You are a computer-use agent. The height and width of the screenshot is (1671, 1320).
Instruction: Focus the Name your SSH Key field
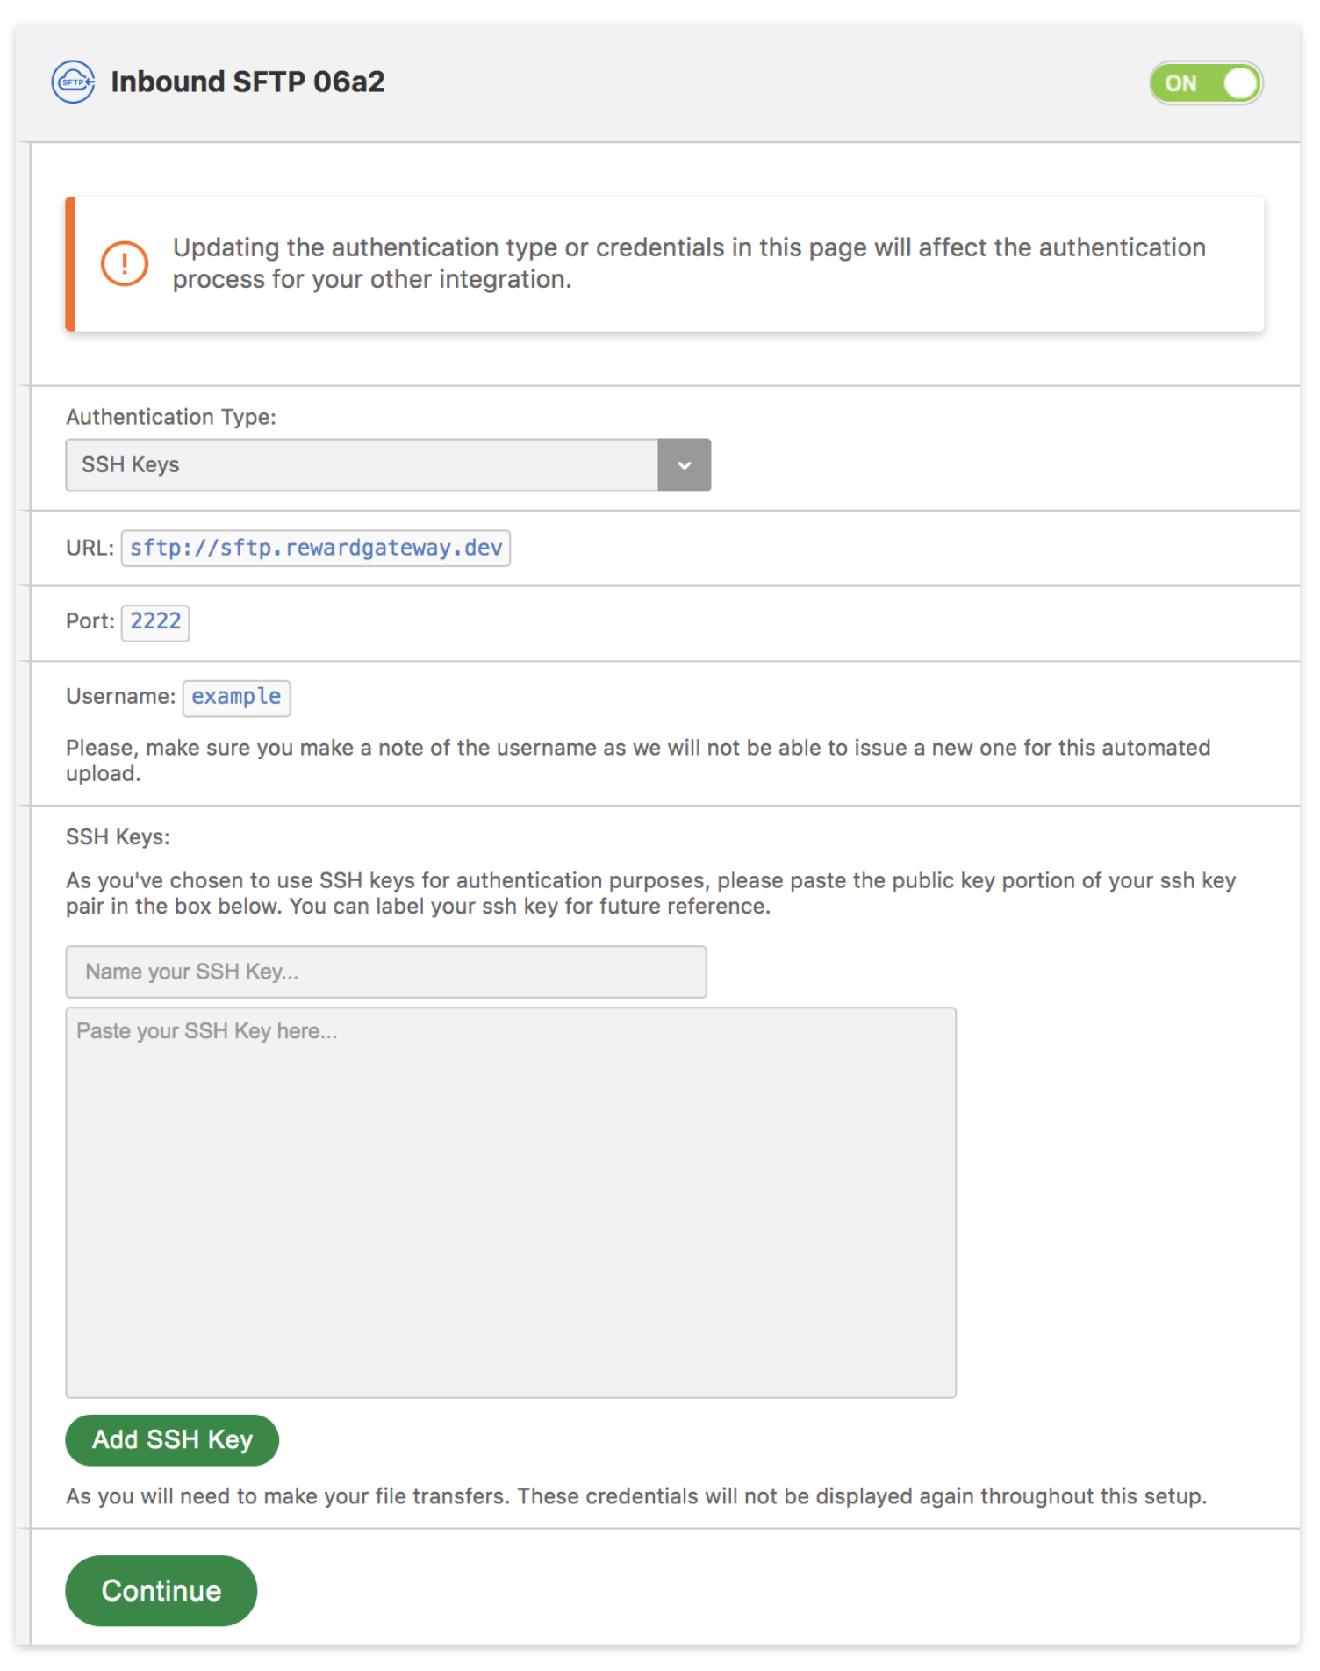click(x=386, y=972)
